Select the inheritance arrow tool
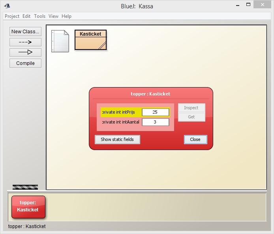The height and width of the screenshot is (234, 274). (x=25, y=52)
